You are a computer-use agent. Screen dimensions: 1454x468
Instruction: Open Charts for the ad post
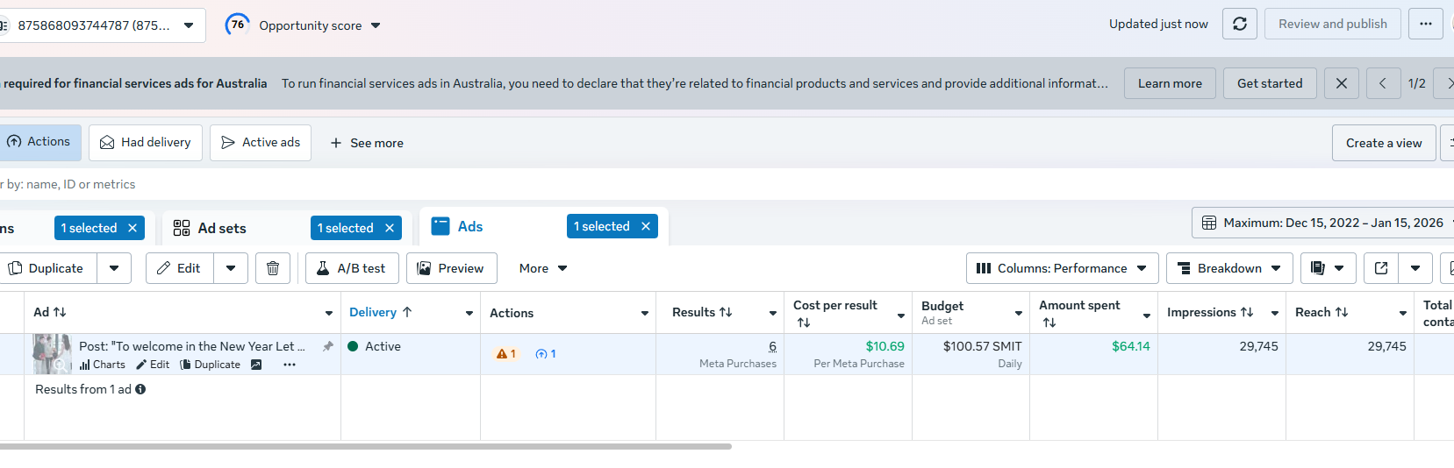click(x=103, y=365)
